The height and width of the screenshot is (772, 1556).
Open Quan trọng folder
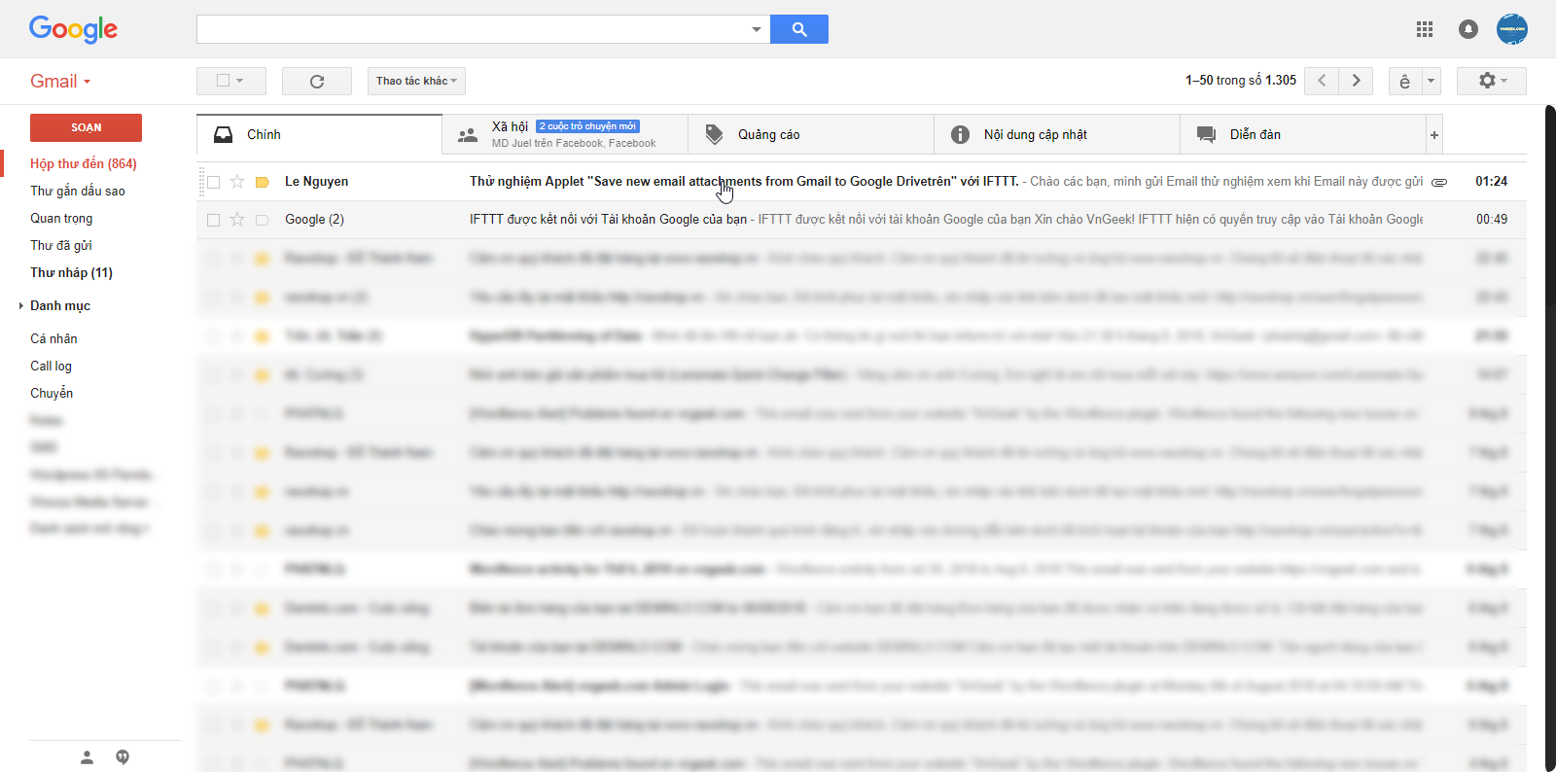(61, 219)
